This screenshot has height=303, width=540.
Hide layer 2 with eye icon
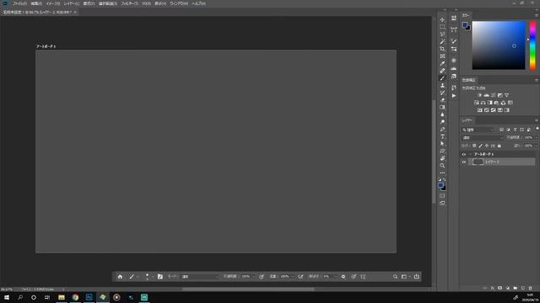(464, 162)
